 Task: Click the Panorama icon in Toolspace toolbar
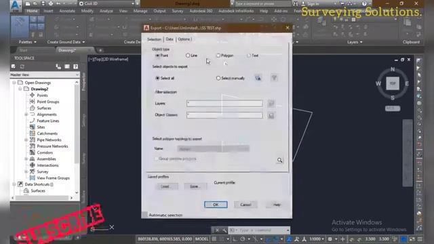coord(67,66)
